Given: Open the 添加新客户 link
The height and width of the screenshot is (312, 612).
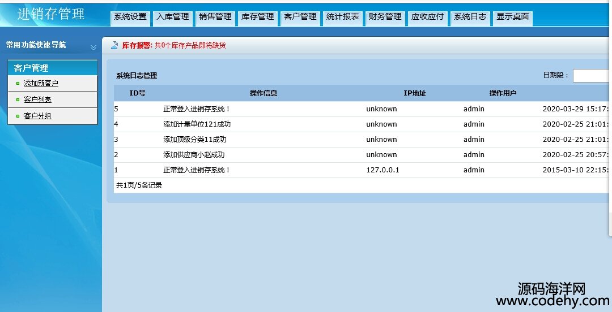Looking at the screenshot, I should tap(41, 83).
